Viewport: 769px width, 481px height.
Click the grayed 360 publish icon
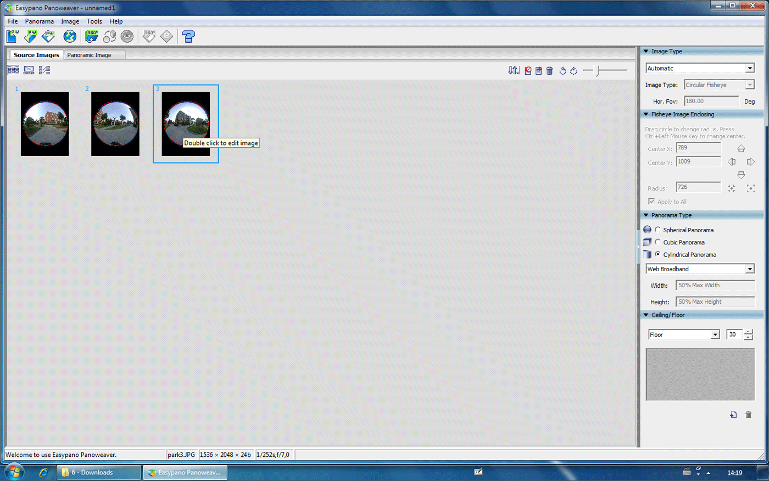pyautogui.click(x=149, y=36)
